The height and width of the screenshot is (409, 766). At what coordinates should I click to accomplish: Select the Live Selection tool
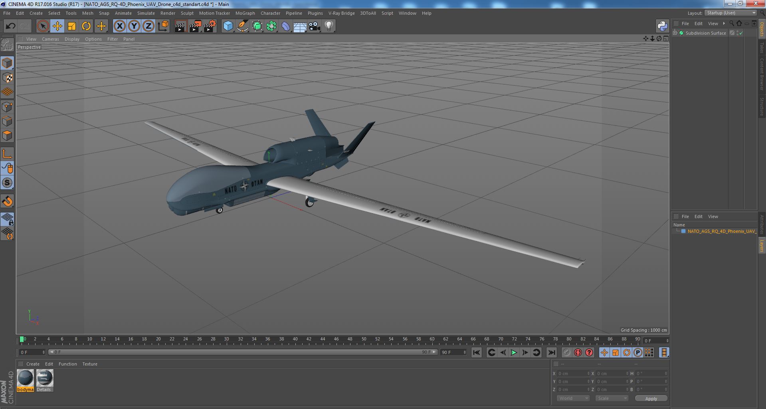(x=43, y=26)
